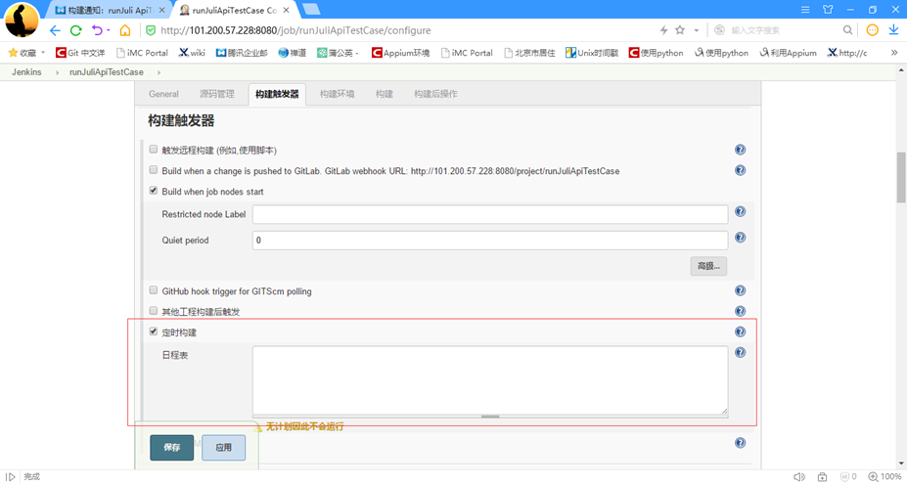This screenshot has width=907, height=484.
Task: Click the green shield security icon
Action: 151,30
